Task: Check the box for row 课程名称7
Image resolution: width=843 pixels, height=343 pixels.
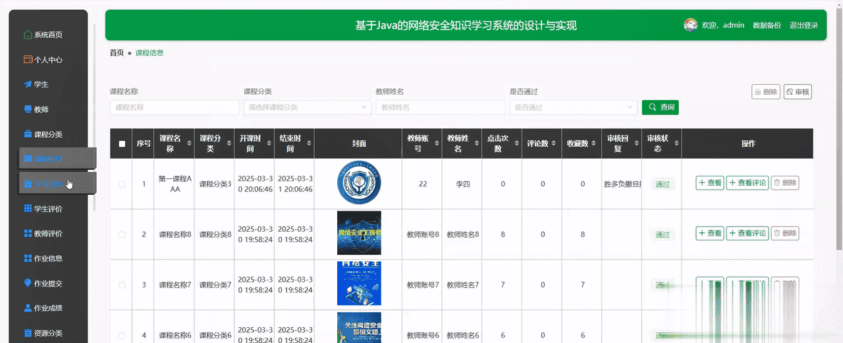Action: (x=122, y=285)
